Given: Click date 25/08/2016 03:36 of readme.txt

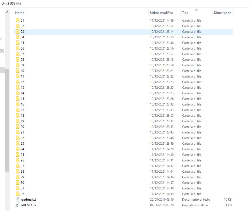Looking at the screenshot, I should pos(162,200).
